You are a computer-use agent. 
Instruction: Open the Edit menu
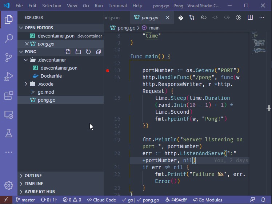pyautogui.click(x=32, y=5)
